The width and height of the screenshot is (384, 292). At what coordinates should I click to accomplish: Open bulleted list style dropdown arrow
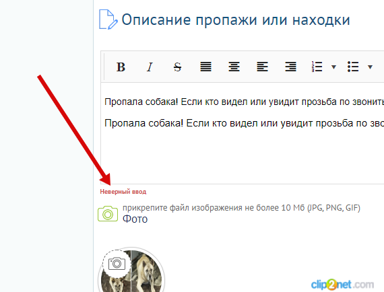[x=370, y=67]
